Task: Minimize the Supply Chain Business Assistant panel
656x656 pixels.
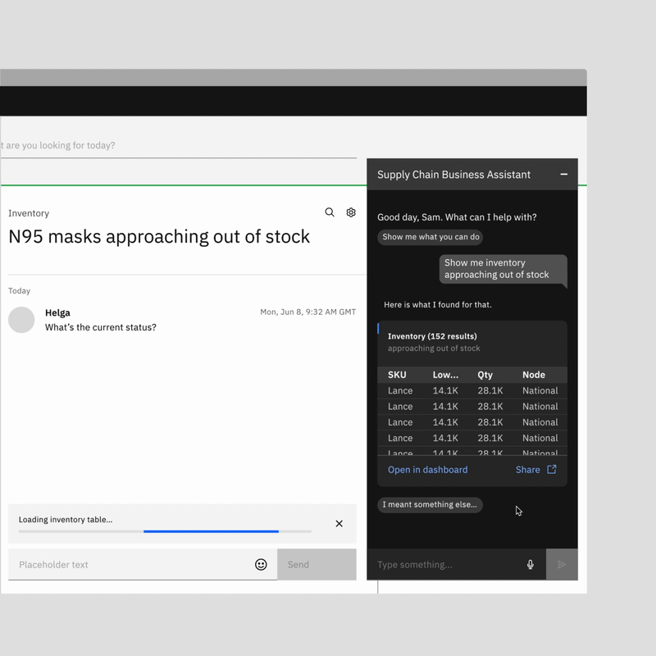Action: (564, 175)
